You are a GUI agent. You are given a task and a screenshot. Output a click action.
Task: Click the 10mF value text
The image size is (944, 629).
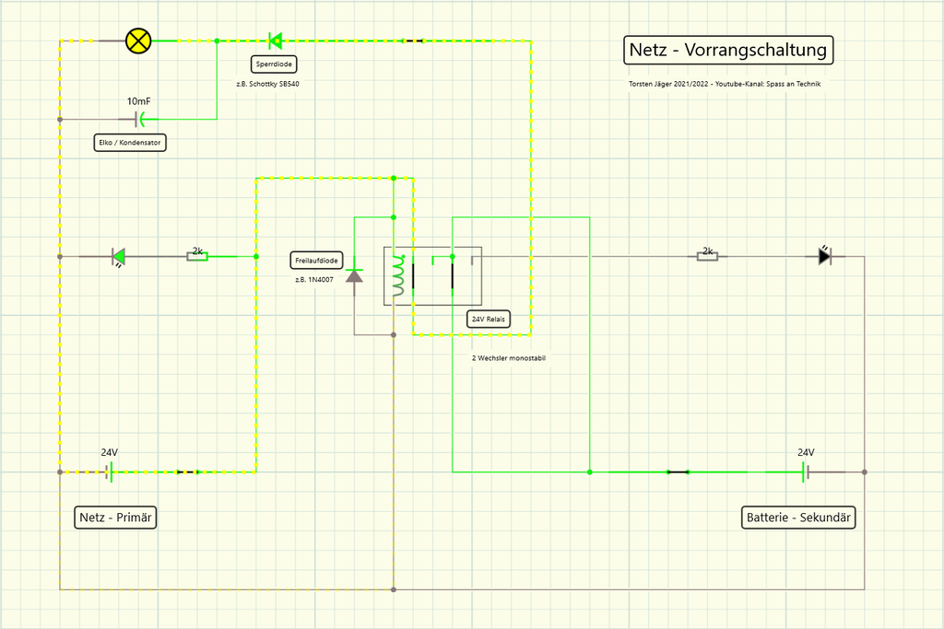(x=138, y=101)
